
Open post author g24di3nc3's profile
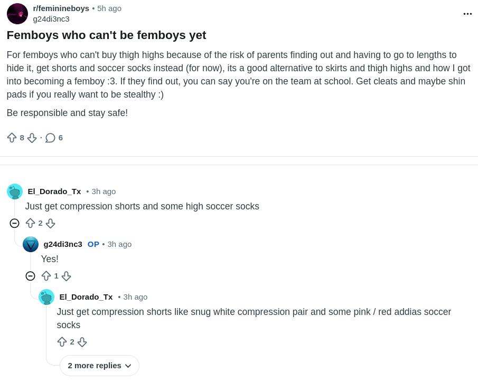[51, 19]
